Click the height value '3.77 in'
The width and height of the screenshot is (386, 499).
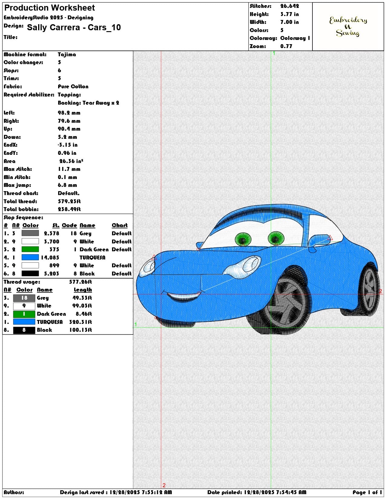[289, 14]
